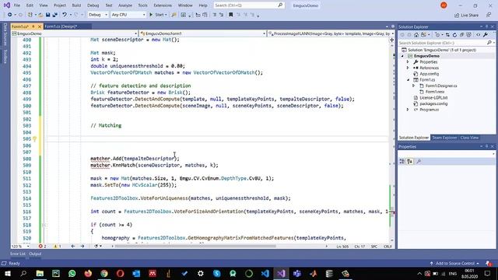The width and height of the screenshot is (498, 280).
Task: Switch to the Class View tab
Action: tap(469, 138)
